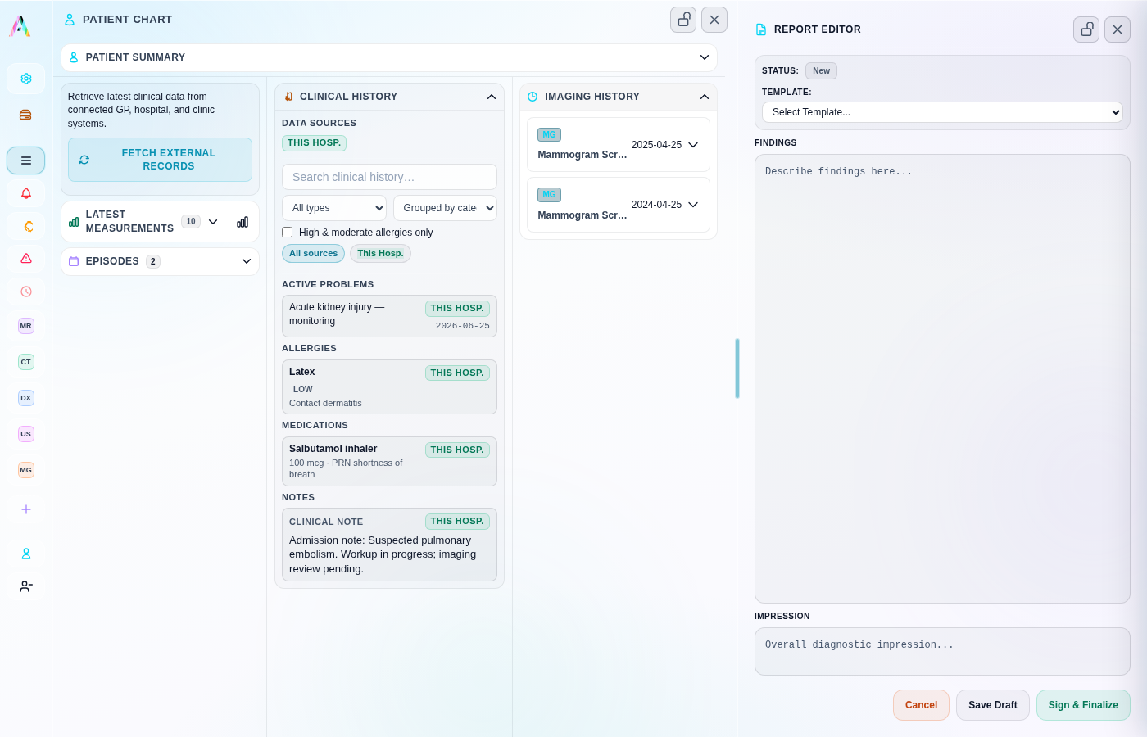
Task: Open the database storage sidebar icon
Action: (26, 115)
